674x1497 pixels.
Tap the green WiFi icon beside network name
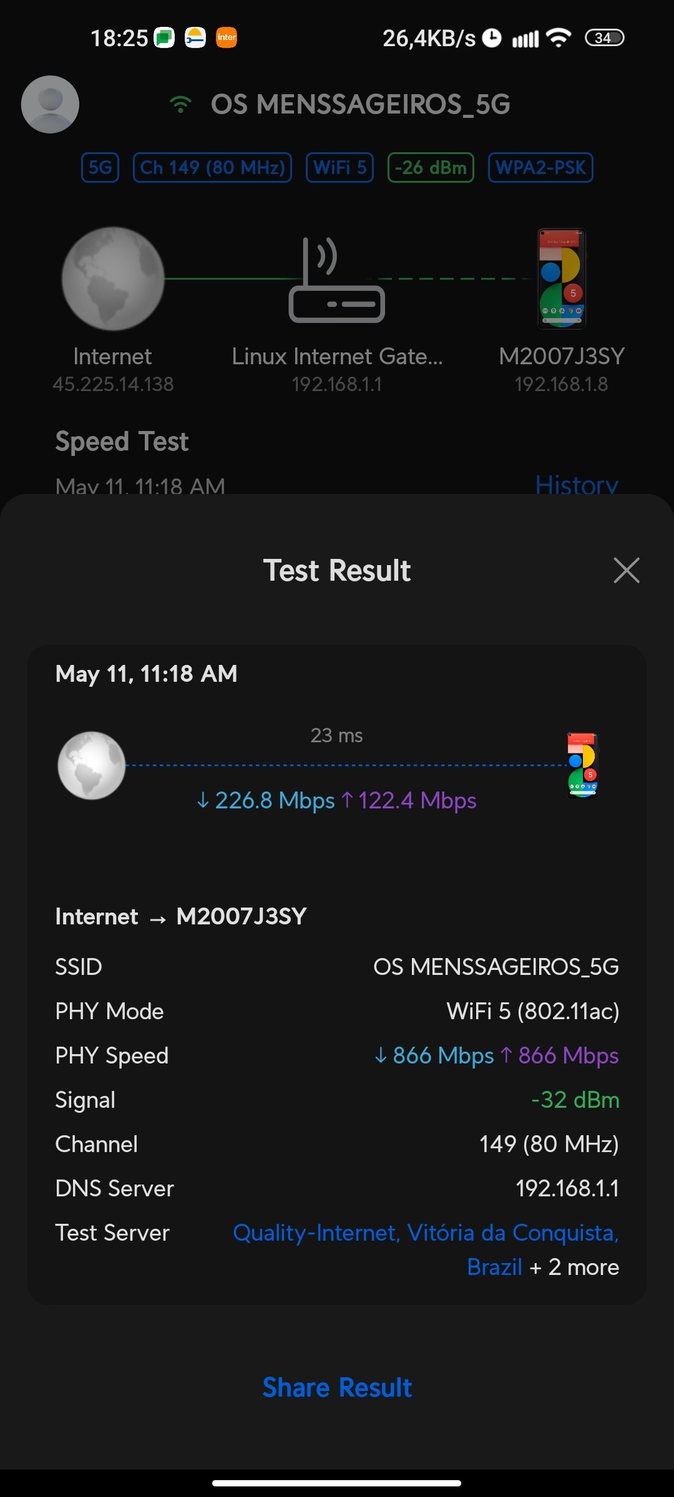point(180,104)
